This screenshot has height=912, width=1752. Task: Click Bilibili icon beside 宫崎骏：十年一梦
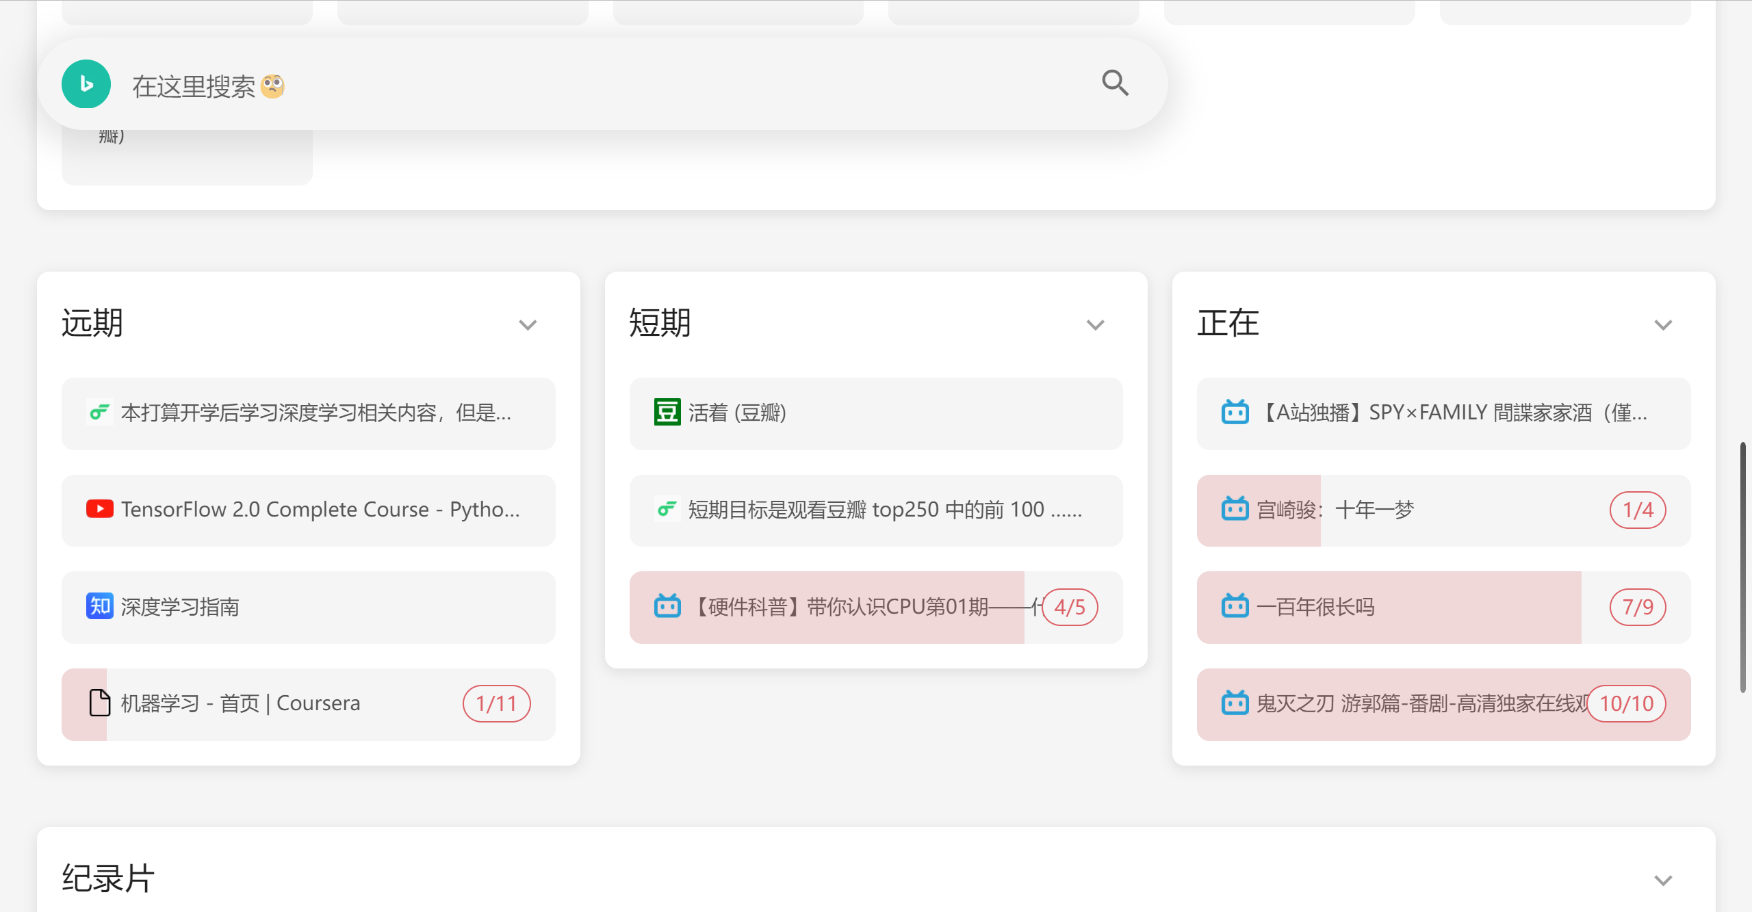(x=1235, y=509)
